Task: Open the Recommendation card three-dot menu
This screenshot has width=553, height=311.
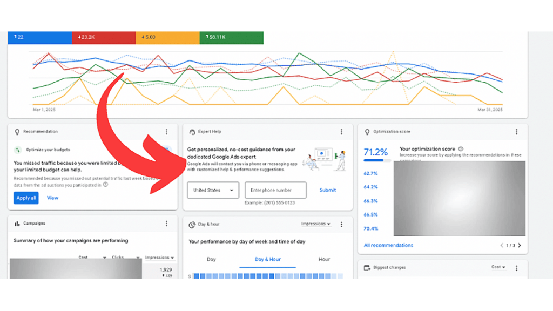Action: [166, 131]
